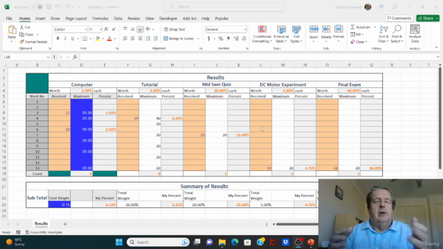Open the Sort & Filter dropdown

(383, 34)
